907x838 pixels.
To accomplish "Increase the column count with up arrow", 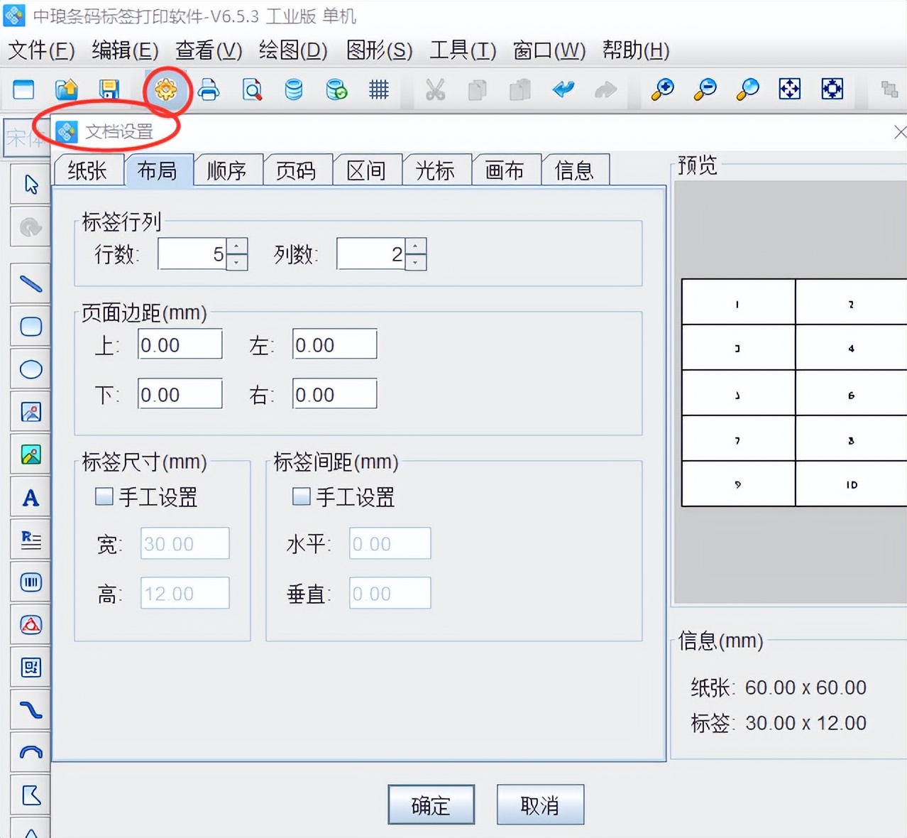I will [416, 246].
